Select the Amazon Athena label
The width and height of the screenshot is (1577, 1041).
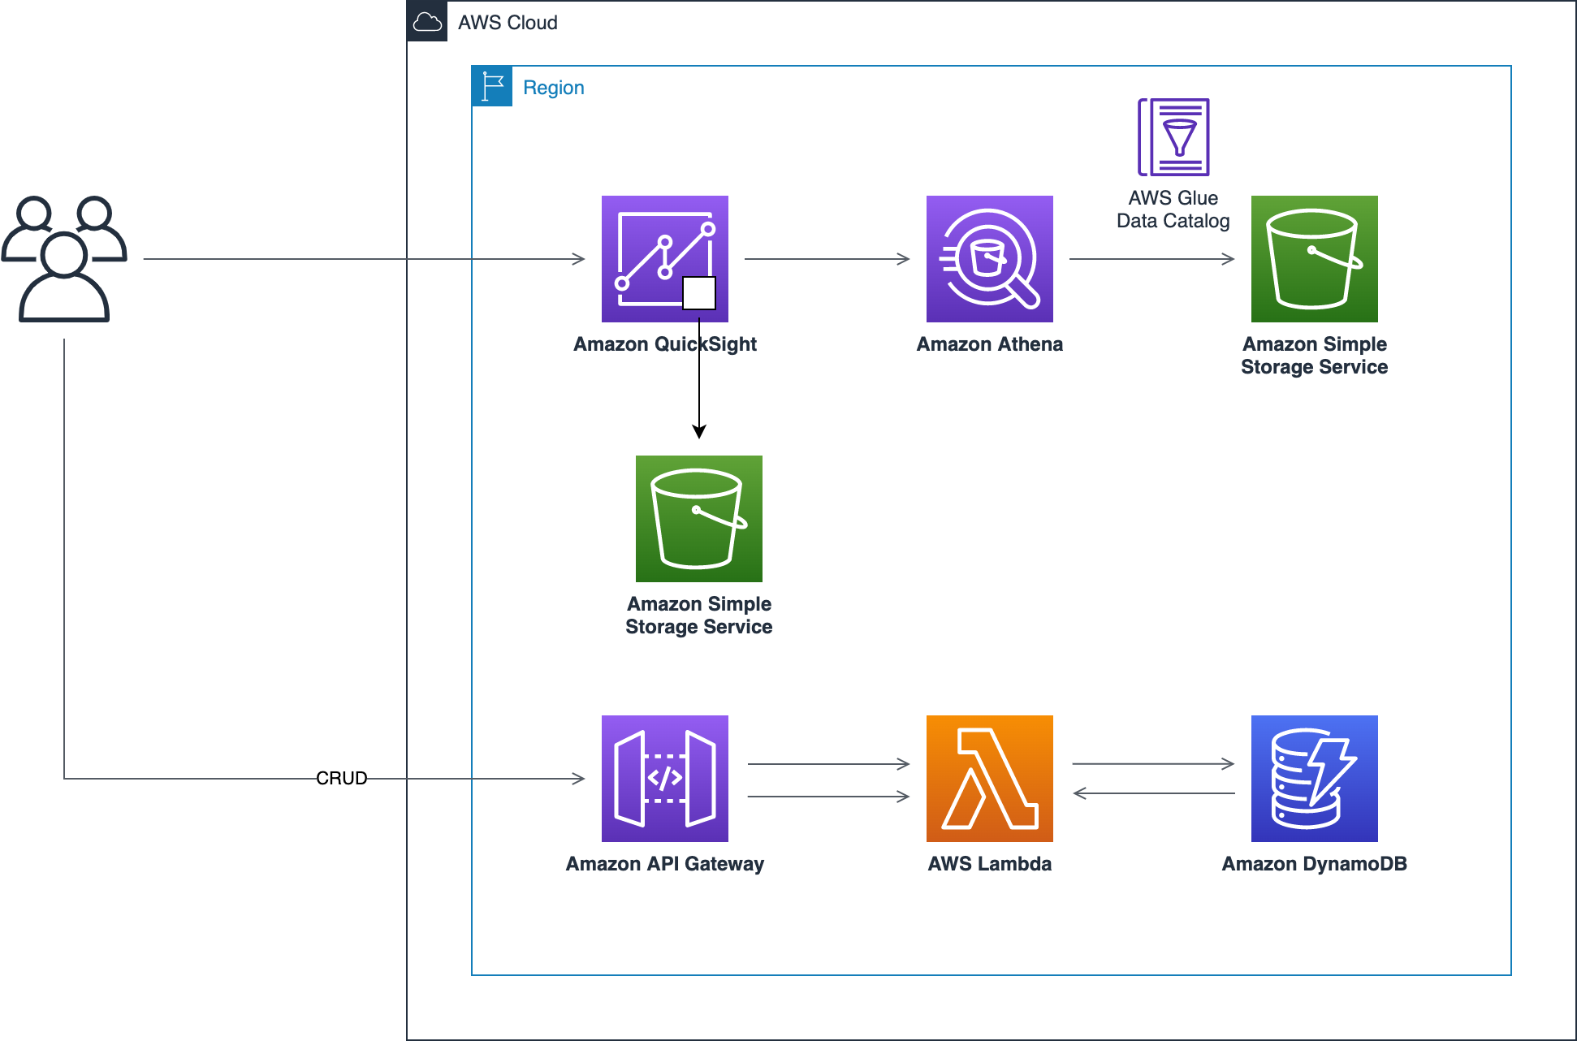pos(989,344)
